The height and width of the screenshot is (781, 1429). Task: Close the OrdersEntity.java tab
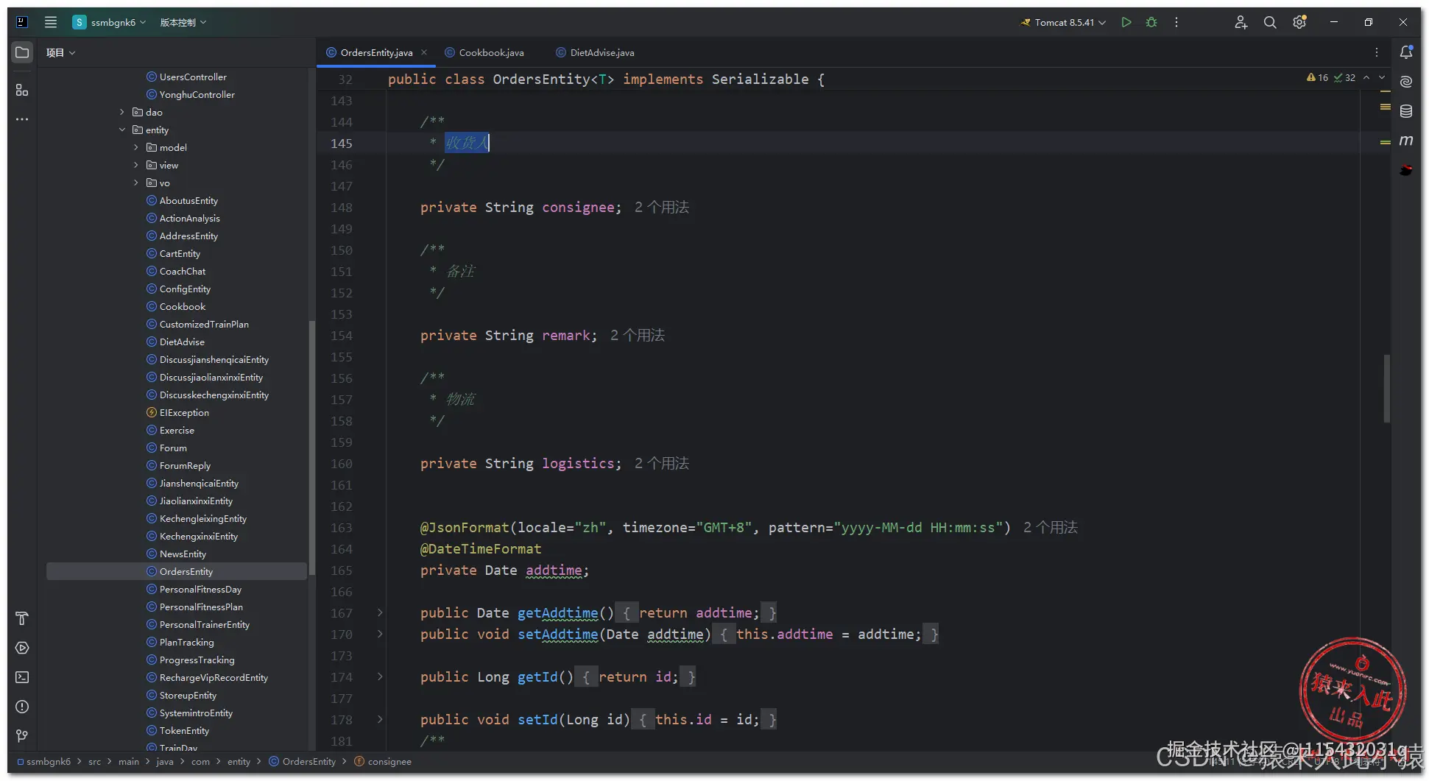424,52
